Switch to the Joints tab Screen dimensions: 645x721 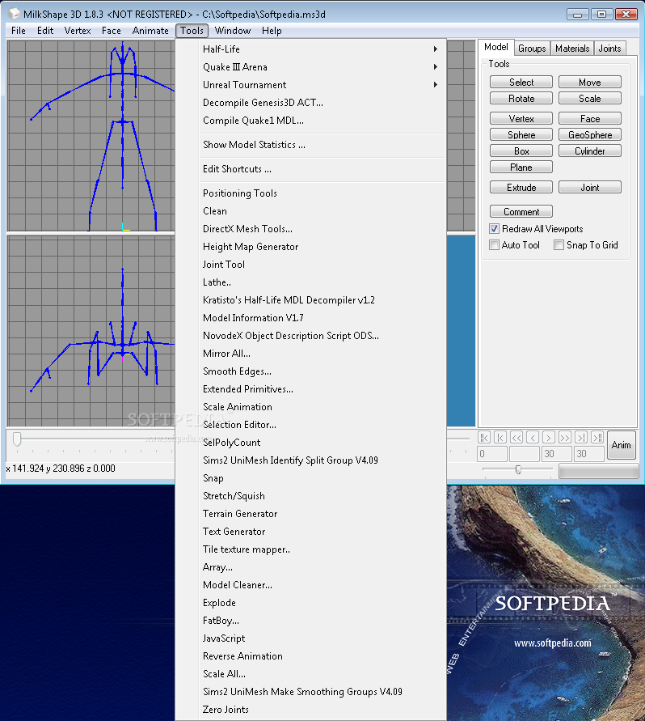[x=609, y=49]
